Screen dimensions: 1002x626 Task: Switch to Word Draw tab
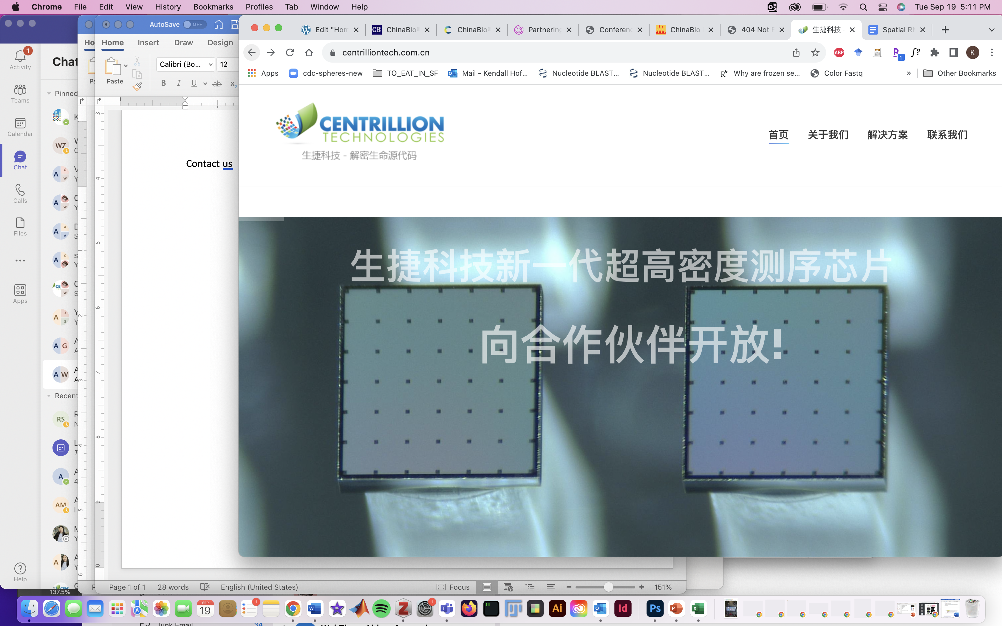[183, 43]
